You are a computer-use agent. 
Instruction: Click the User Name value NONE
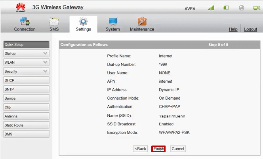coord(164,73)
